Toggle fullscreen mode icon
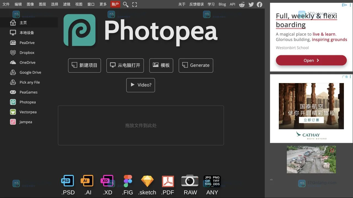Screen dimensions: 353x198 135,4
